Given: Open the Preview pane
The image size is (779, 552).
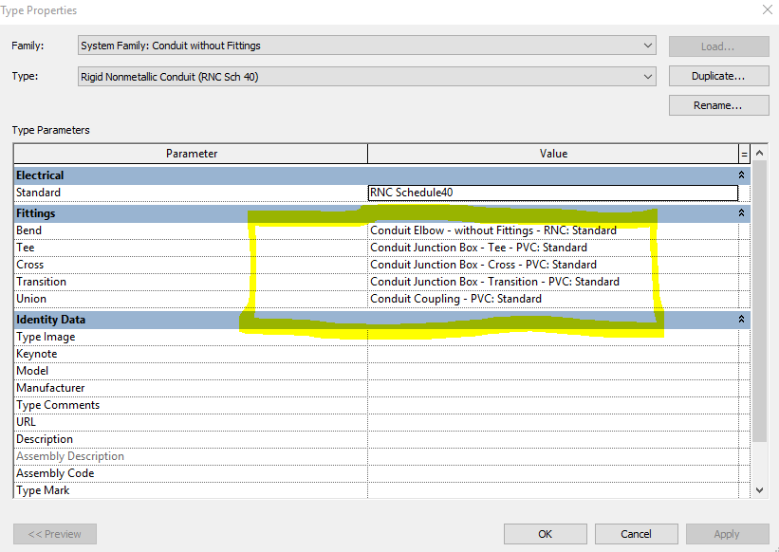Looking at the screenshot, I should (54, 533).
